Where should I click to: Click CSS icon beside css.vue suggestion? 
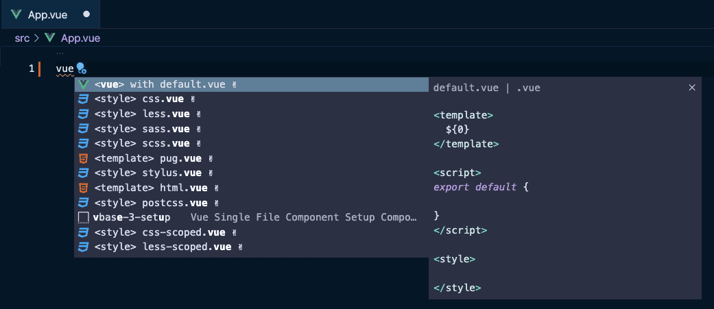83,99
